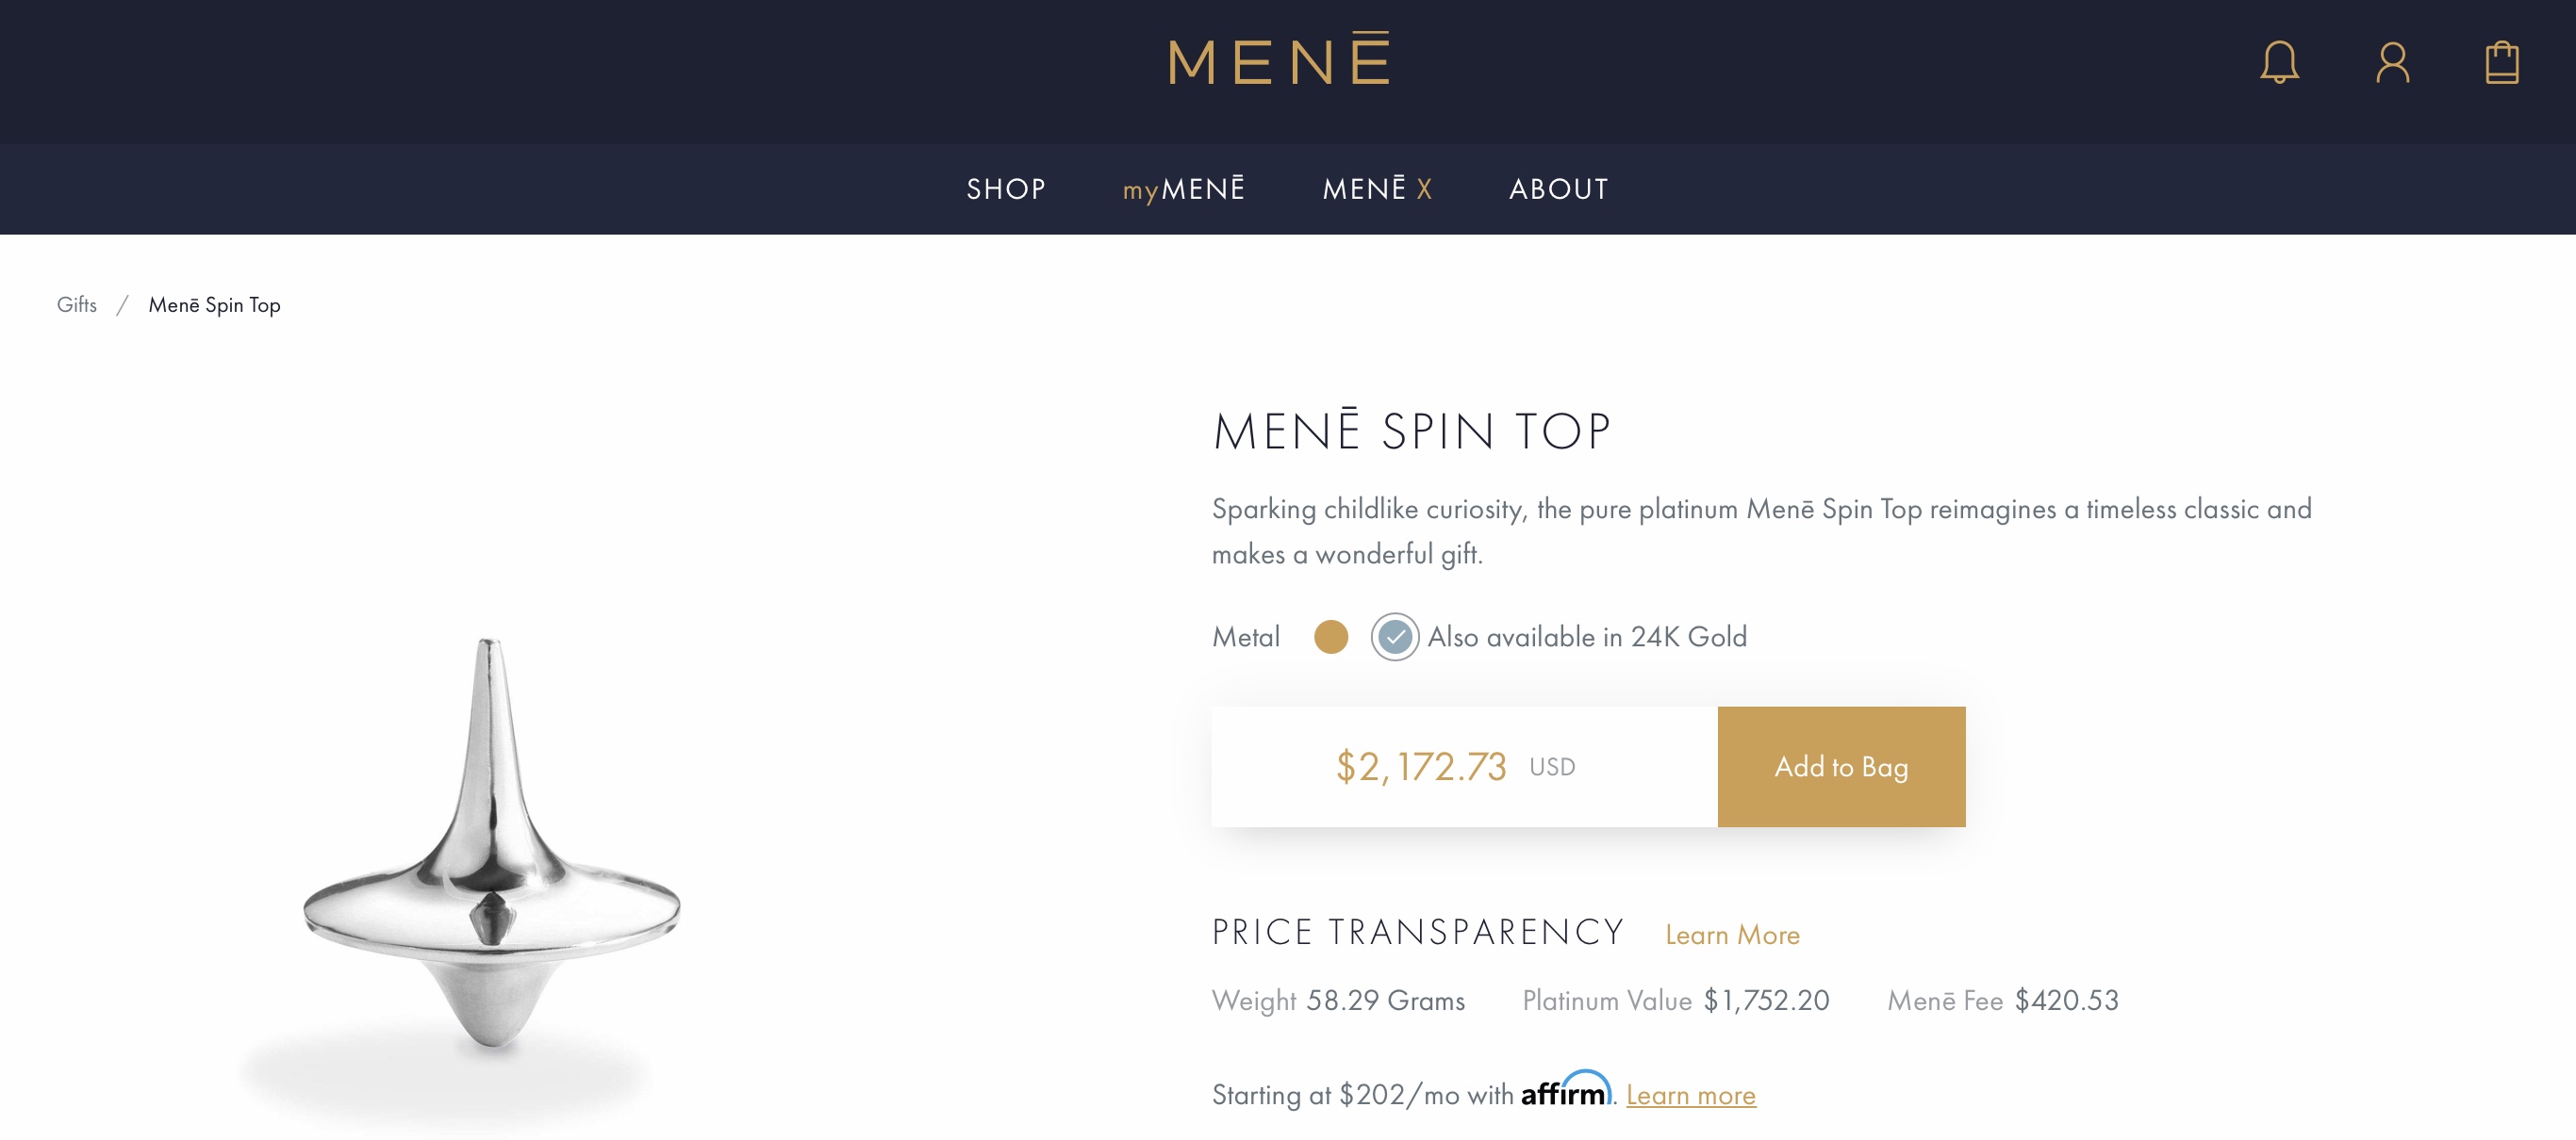
Task: Go to MENĒ X section
Action: 1377,188
